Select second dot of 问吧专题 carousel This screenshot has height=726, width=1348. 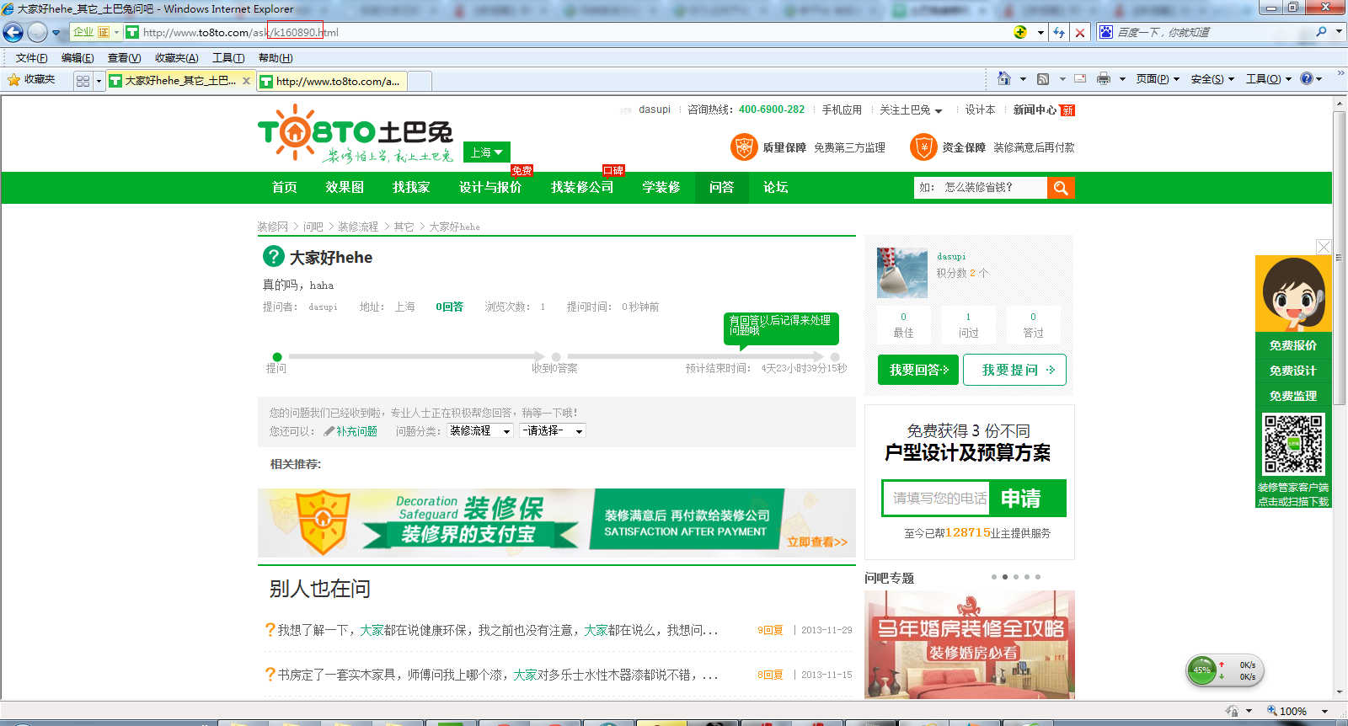1005,577
